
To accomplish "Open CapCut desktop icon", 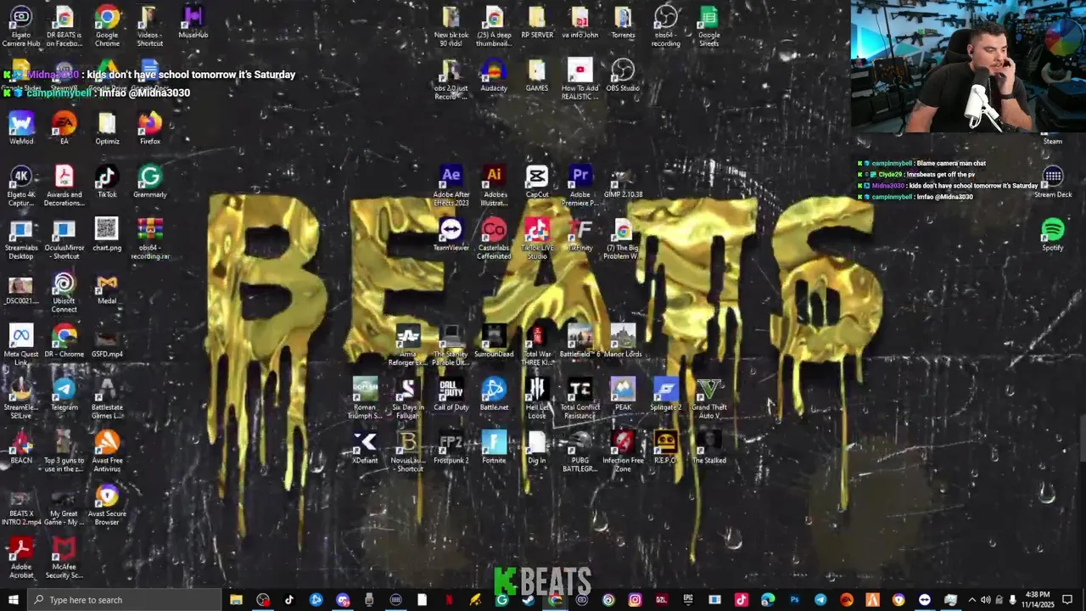I will click(537, 182).
